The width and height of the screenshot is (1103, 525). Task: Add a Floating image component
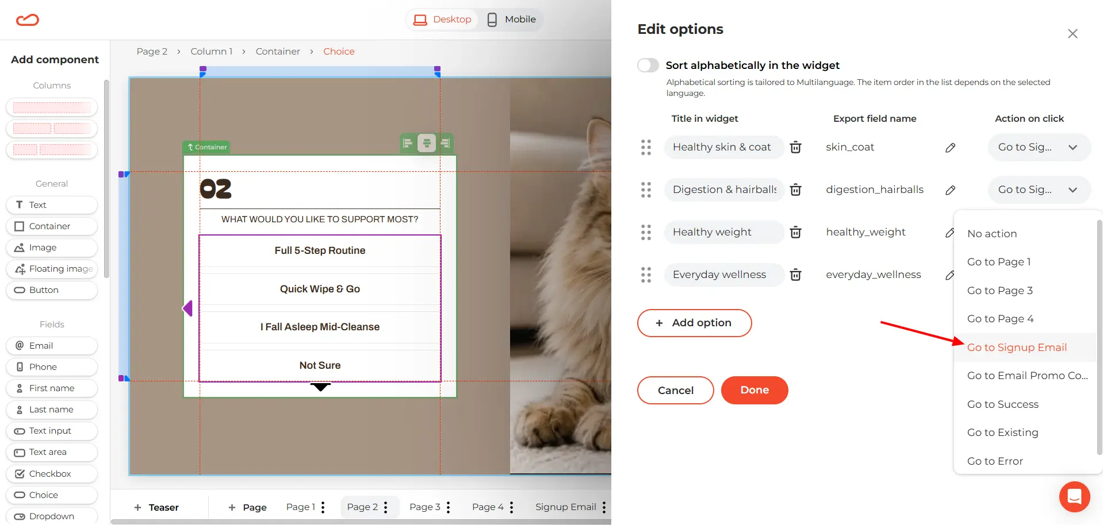click(52, 269)
